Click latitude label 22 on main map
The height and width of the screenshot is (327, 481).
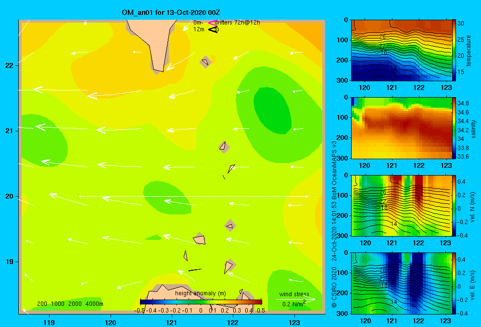[x=9, y=65]
